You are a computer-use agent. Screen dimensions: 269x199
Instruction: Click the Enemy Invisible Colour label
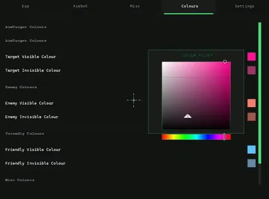32,117
